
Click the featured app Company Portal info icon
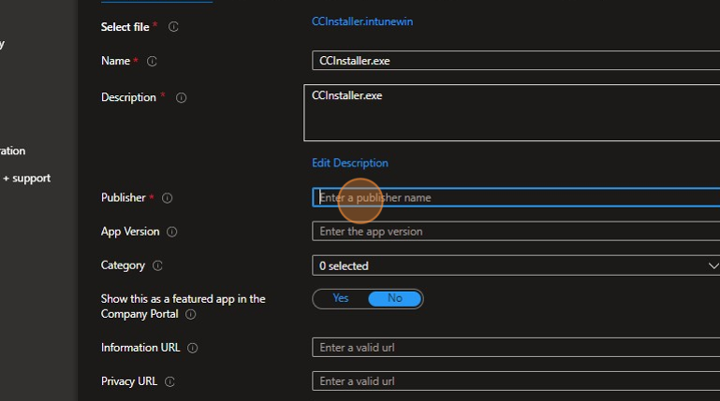coord(191,315)
